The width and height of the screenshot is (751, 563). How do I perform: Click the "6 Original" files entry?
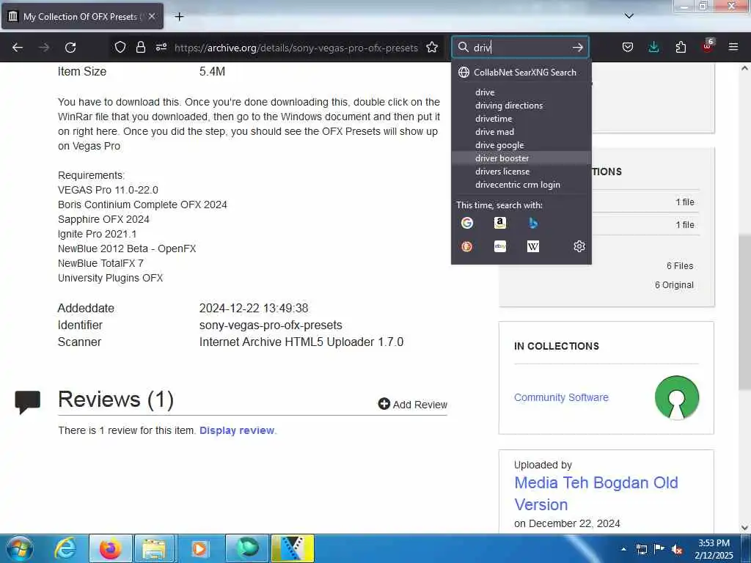point(674,285)
